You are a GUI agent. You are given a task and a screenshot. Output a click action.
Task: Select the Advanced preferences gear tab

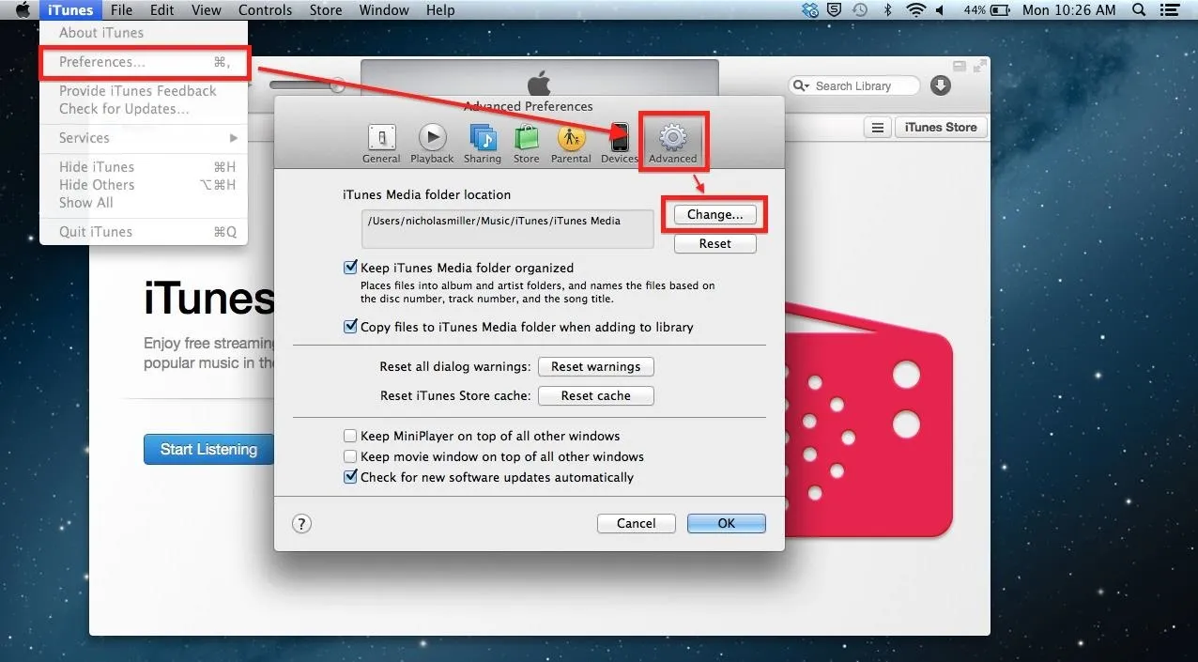(672, 144)
